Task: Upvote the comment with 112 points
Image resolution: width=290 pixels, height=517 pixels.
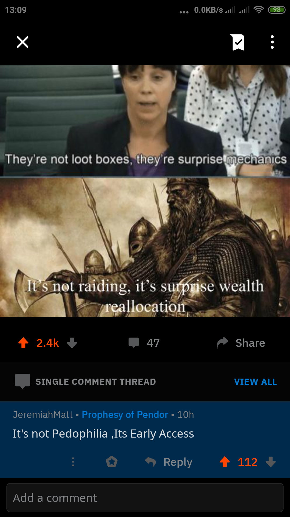Action: [x=225, y=462]
